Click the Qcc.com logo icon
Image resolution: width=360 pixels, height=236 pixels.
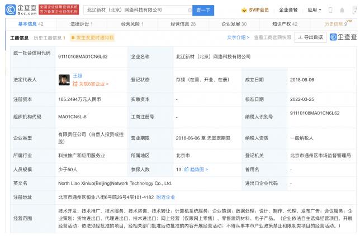point(10,10)
